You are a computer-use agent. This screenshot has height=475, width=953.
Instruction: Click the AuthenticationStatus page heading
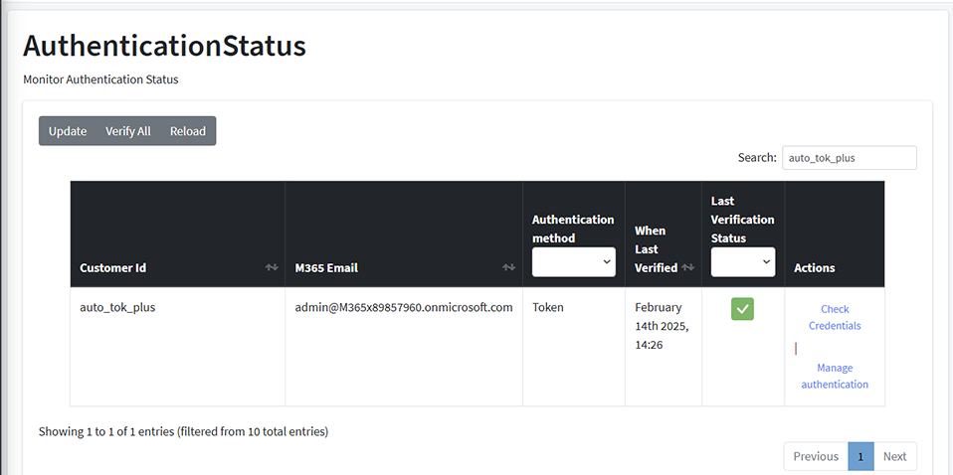click(165, 46)
